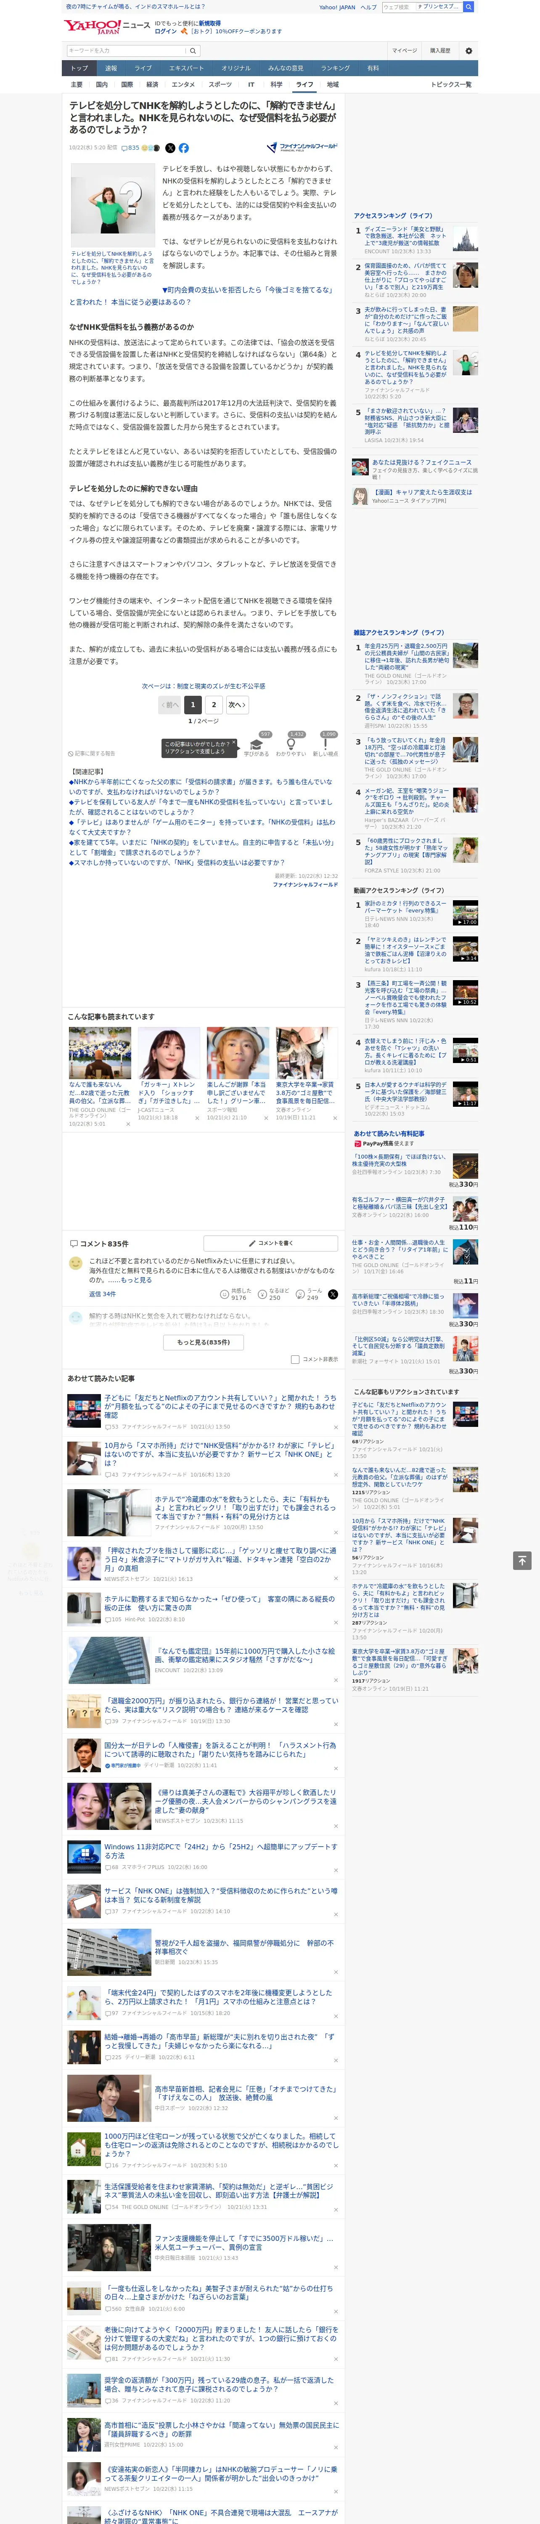
Task: Click the article's main woman question-mark image
Action: coord(113,206)
